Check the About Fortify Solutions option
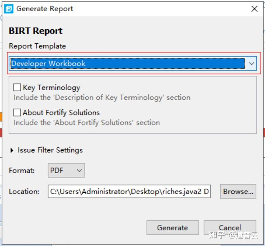The image size is (265, 246). click(x=17, y=112)
